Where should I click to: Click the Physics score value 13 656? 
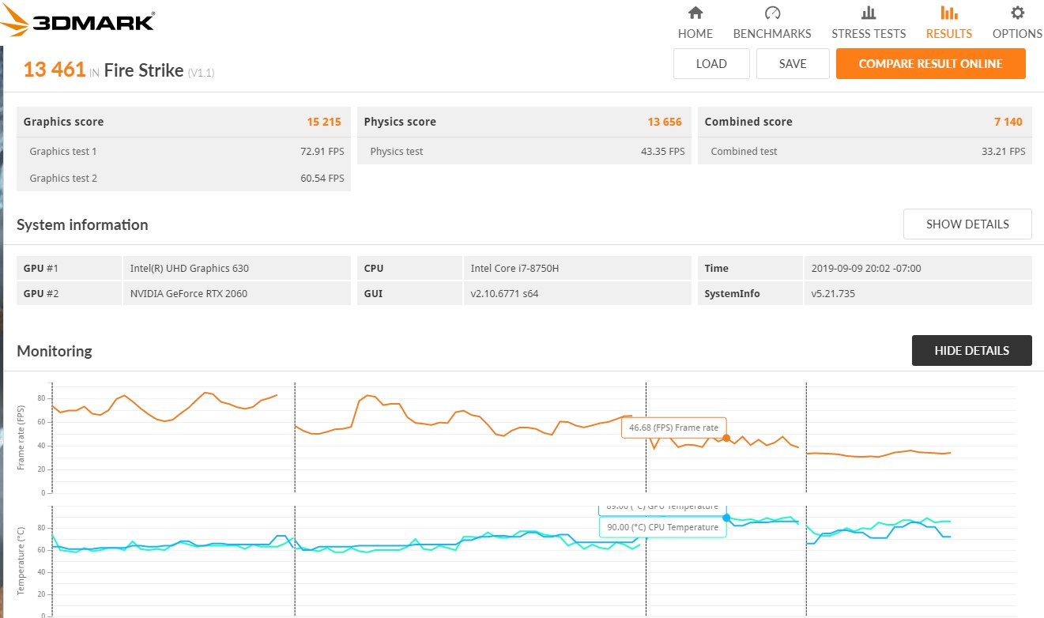(665, 122)
